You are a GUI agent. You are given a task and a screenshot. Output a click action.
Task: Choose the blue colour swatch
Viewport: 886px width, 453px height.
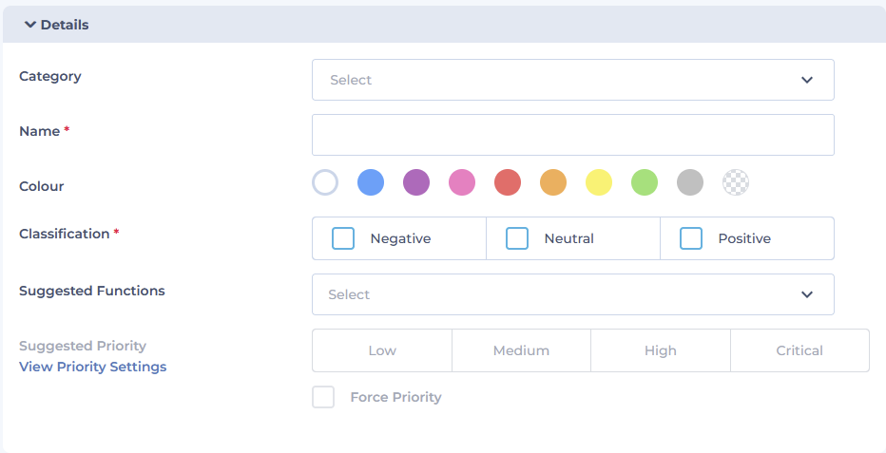371,182
